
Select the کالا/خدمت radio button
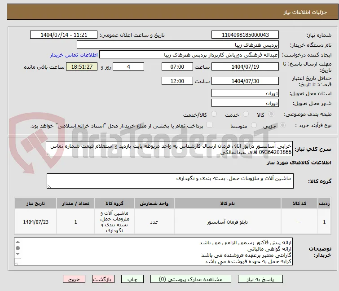tap(214, 114)
